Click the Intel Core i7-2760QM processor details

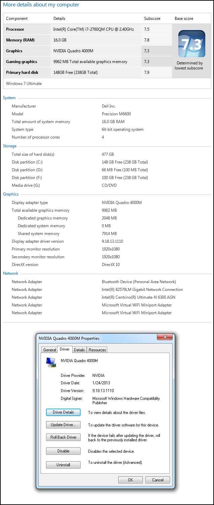click(93, 29)
